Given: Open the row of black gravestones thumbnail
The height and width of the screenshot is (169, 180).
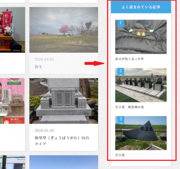Looking at the screenshot, I should point(141,85).
